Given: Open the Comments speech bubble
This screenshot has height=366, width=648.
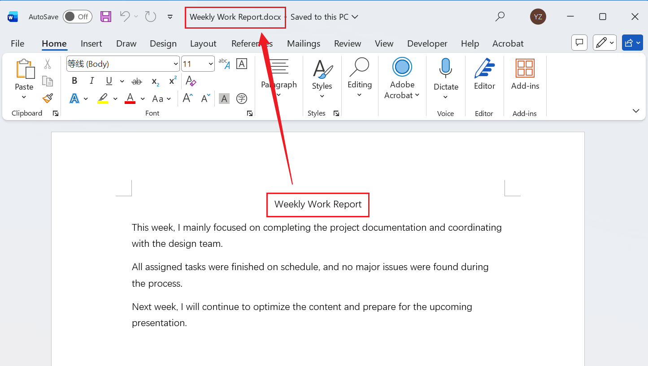Looking at the screenshot, I should click(579, 43).
